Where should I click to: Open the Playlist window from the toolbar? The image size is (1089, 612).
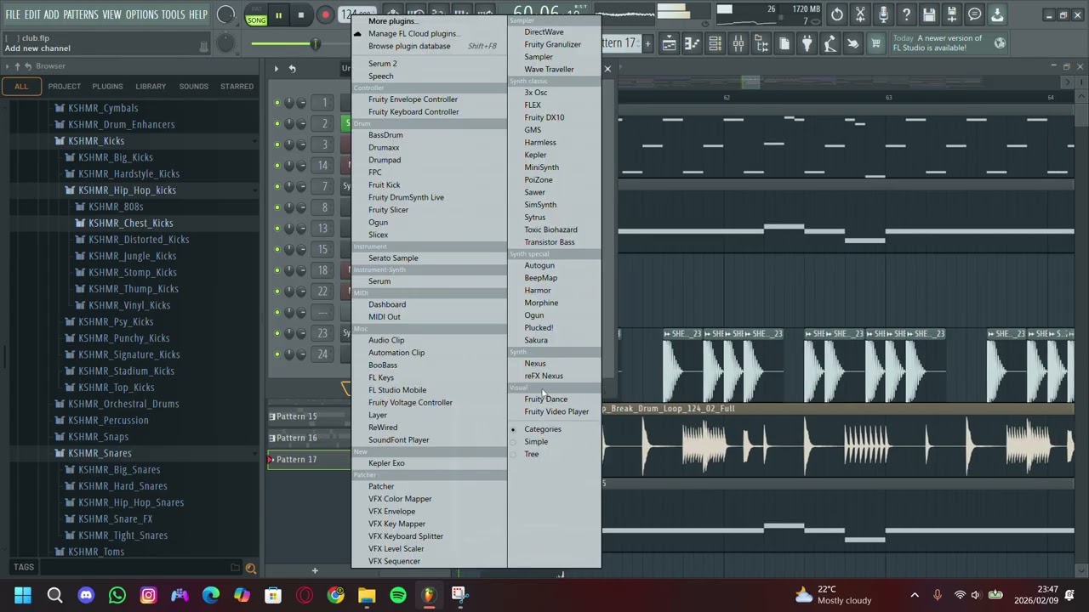click(670, 44)
